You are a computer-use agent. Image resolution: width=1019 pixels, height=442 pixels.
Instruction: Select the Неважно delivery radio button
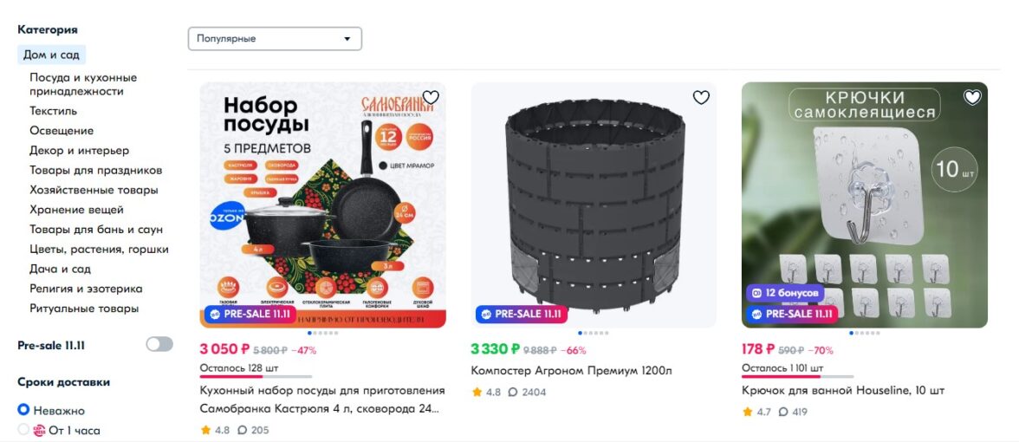pyautogui.click(x=23, y=410)
